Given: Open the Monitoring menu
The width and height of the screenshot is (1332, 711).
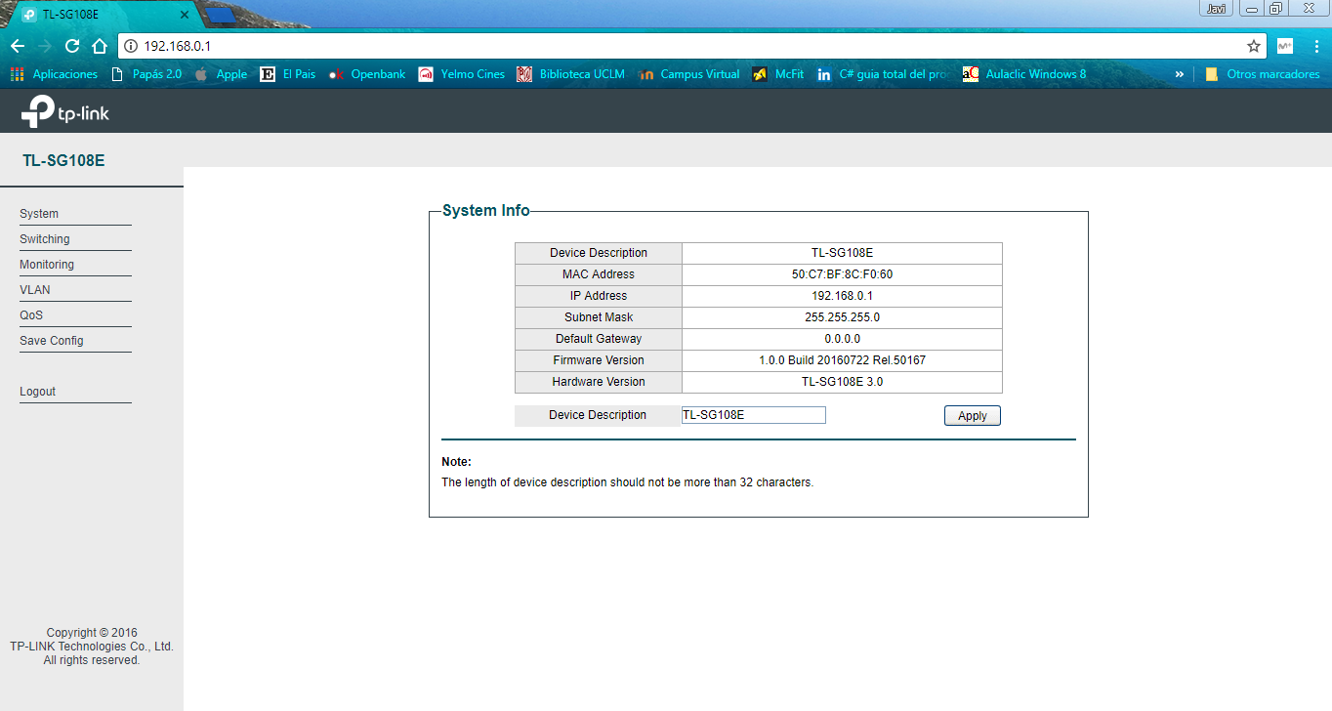Looking at the screenshot, I should (x=47, y=265).
